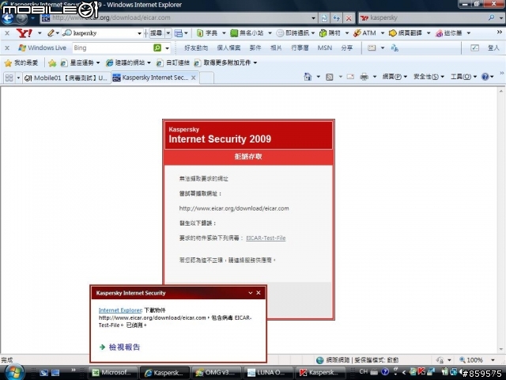This screenshot has height=380, width=506.
Task: Click the add-to-favorites-bar star icon
Action: coord(52,63)
